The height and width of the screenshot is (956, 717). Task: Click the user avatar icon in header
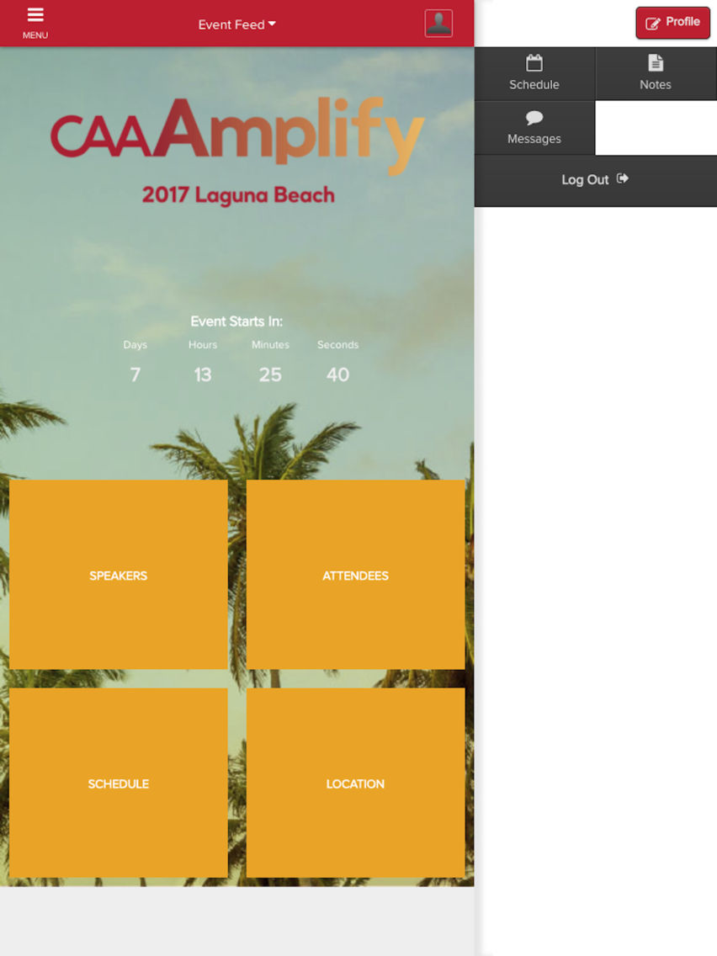(438, 24)
